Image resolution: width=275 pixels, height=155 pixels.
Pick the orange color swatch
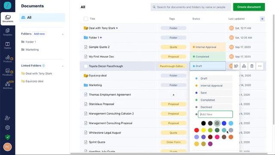pos(231,137)
